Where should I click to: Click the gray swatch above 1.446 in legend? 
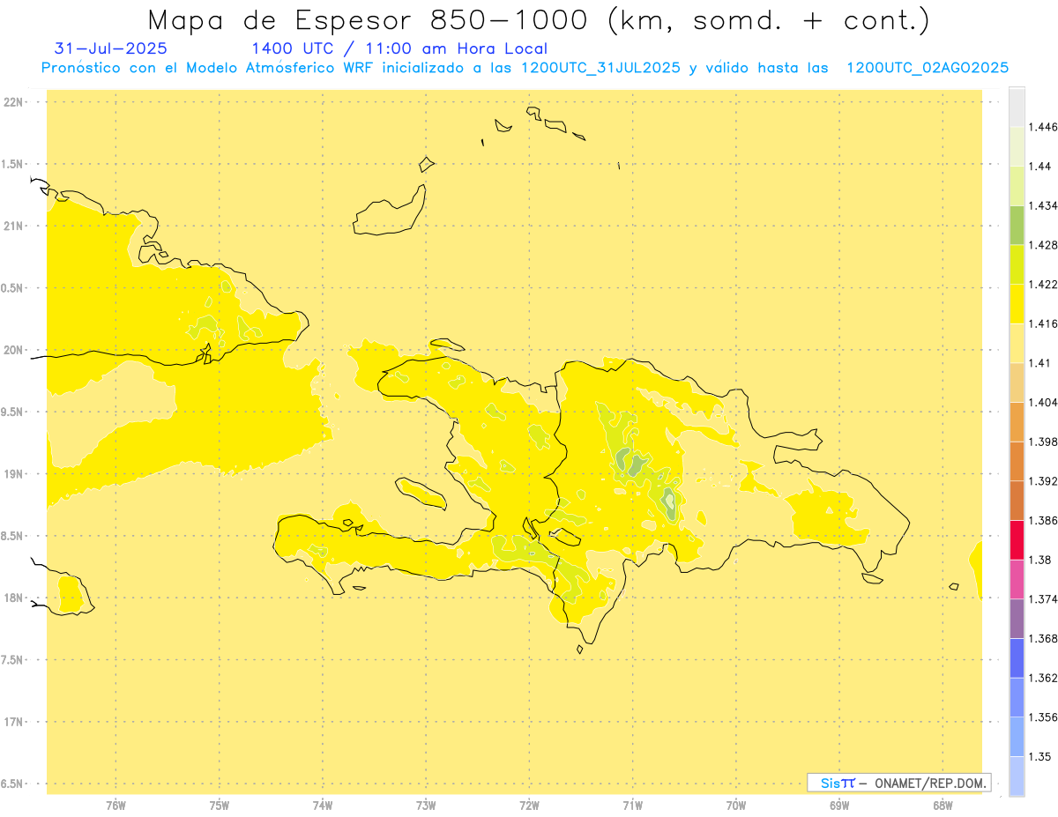(x=1017, y=107)
